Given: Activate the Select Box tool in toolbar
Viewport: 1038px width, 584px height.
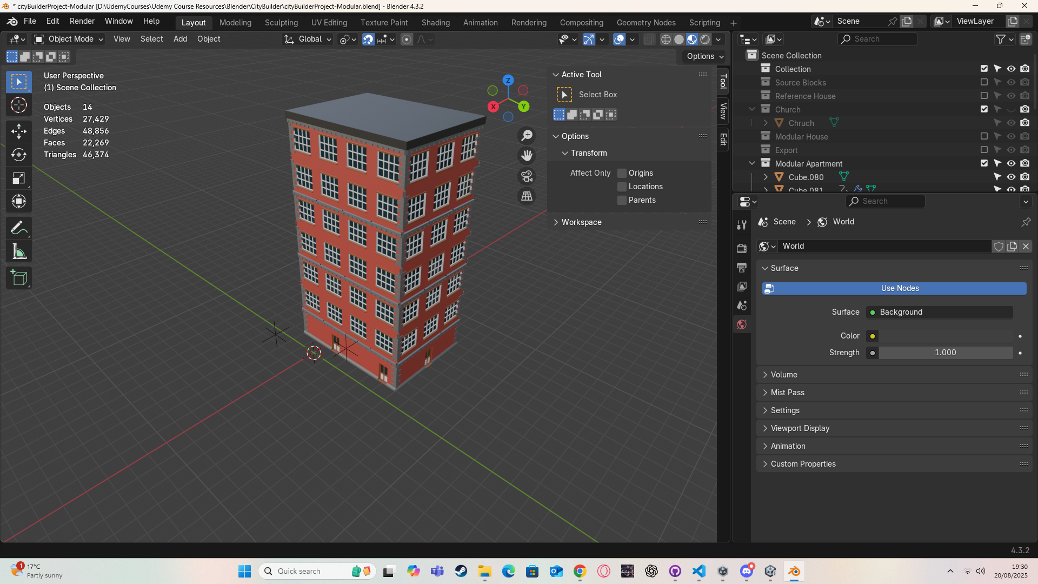Looking at the screenshot, I should [x=19, y=82].
